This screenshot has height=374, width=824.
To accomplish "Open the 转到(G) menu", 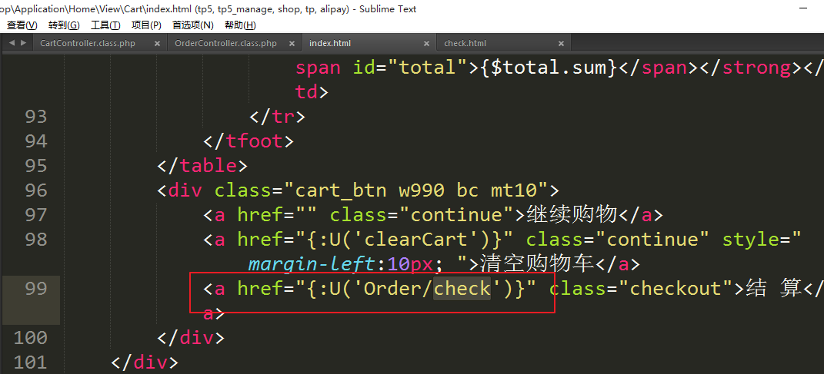I will pyautogui.click(x=63, y=25).
